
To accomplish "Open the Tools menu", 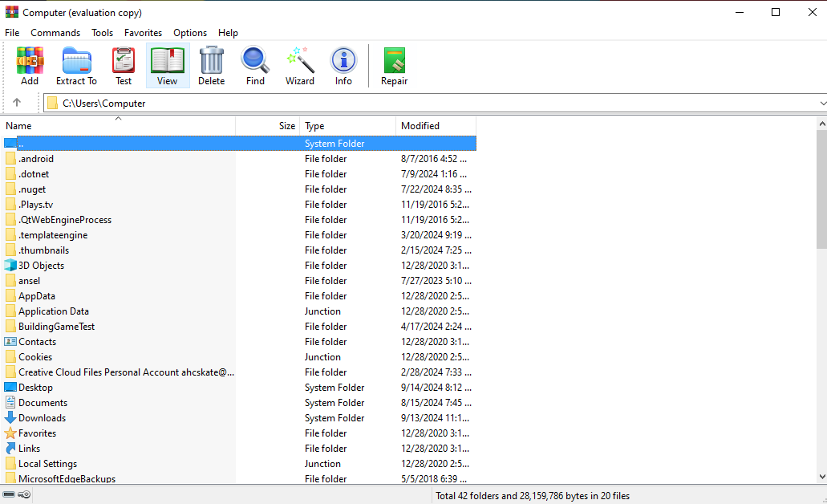I will 103,33.
